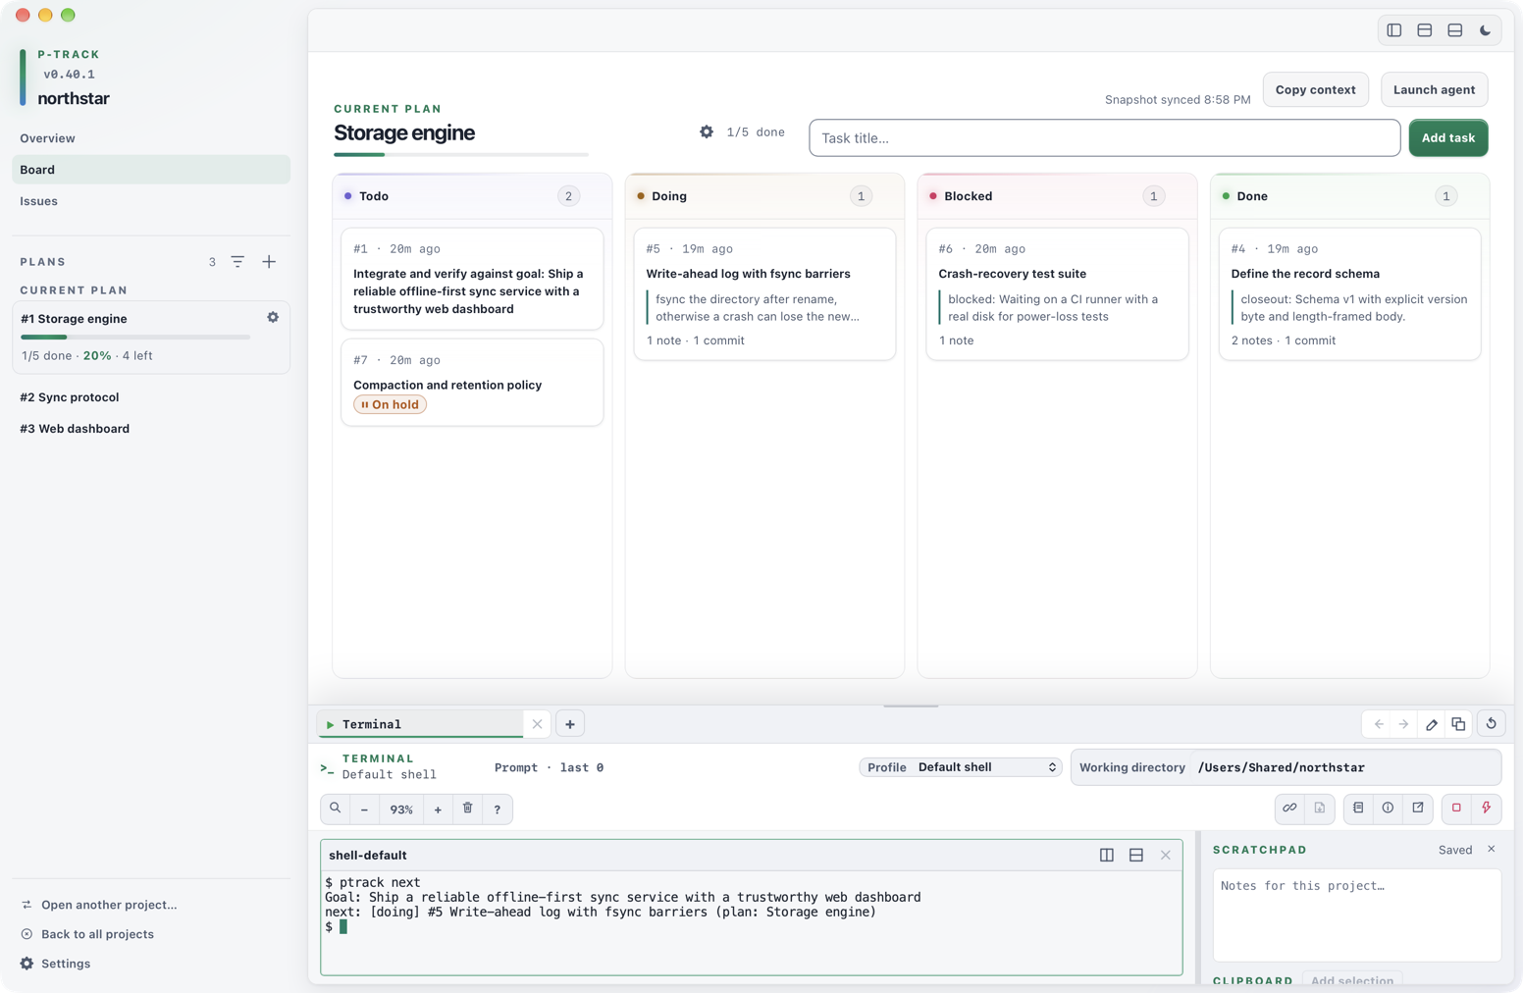
Task: Open a new terminal tab with plus
Action: [570, 724]
